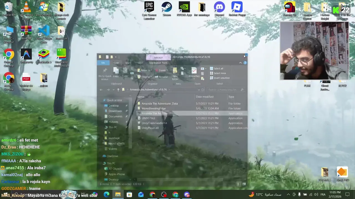This screenshot has width=355, height=199.
Task: Go up one folder level in Explorer
Action: pyautogui.click(x=118, y=90)
